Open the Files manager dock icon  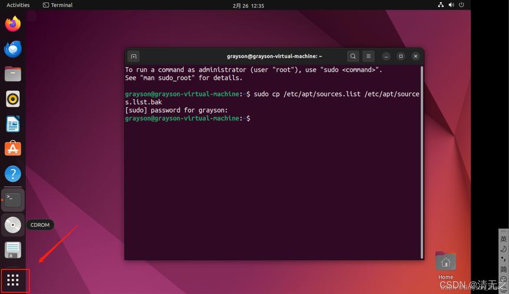point(13,74)
